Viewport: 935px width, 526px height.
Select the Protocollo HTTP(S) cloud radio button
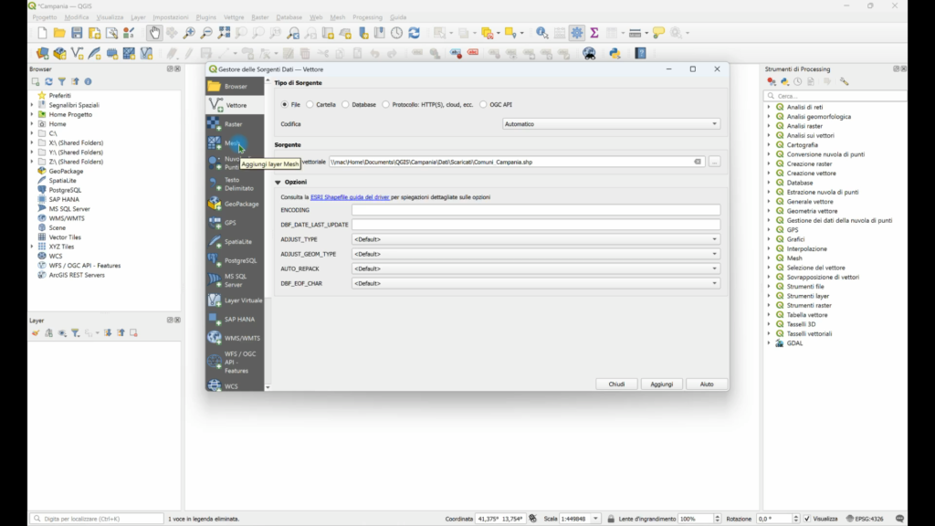tap(386, 104)
